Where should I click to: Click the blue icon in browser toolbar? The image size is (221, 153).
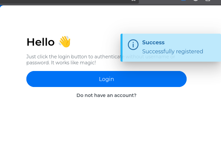point(183,1)
